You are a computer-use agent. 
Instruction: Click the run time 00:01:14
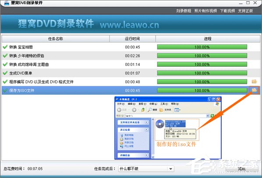132,64
